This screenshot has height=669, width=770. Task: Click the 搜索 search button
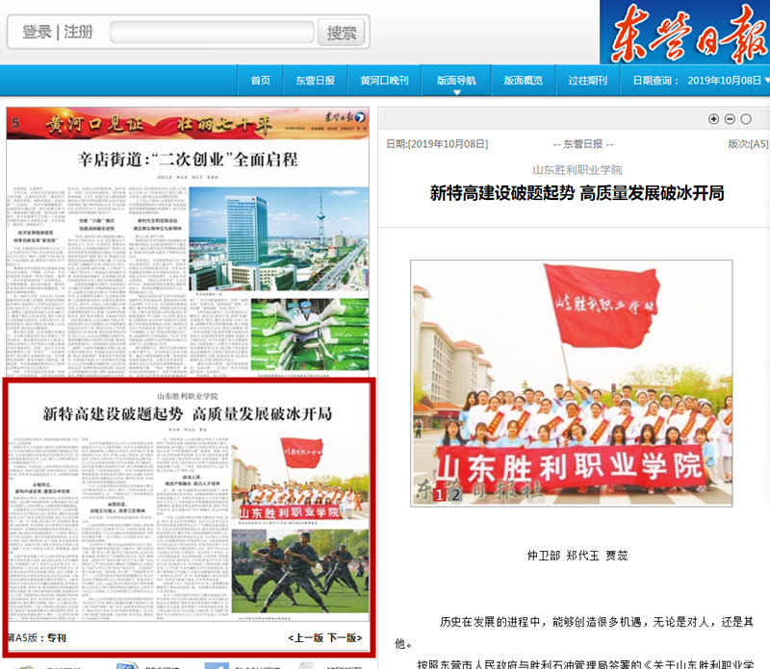coord(342,33)
